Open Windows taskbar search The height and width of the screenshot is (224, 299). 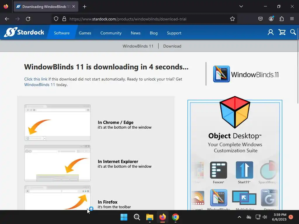(137, 217)
